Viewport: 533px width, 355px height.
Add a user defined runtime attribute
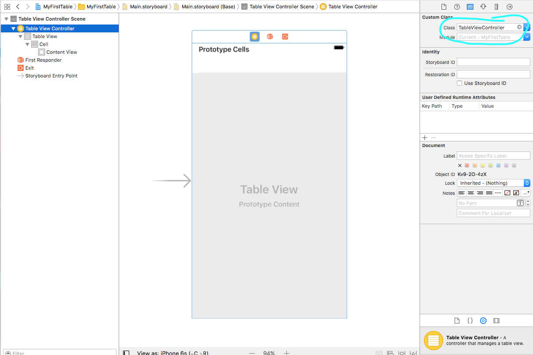click(x=424, y=137)
